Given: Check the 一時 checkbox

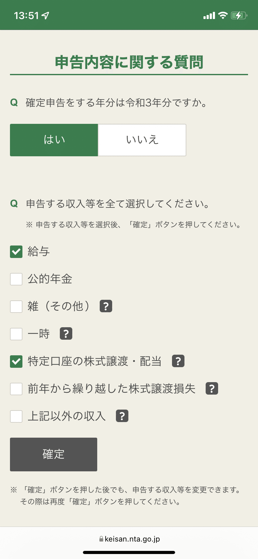Looking at the screenshot, I should (16, 334).
